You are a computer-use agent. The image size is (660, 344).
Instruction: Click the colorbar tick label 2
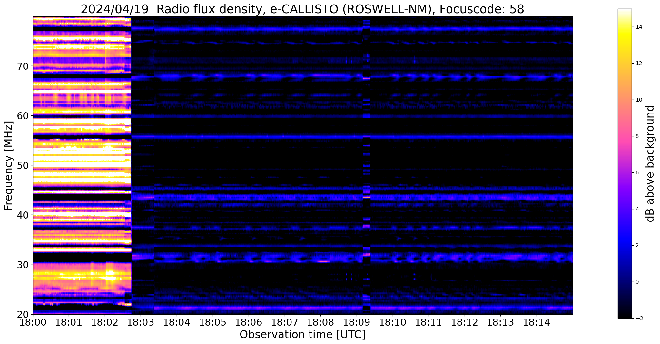click(637, 245)
